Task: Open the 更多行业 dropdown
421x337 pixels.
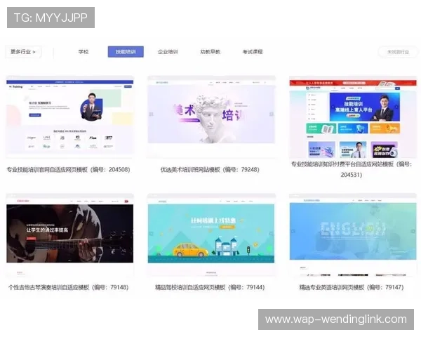Action: pos(23,51)
